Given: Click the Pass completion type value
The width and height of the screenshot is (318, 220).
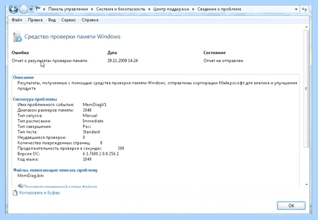Looking at the screenshot, I should tap(87, 127).
